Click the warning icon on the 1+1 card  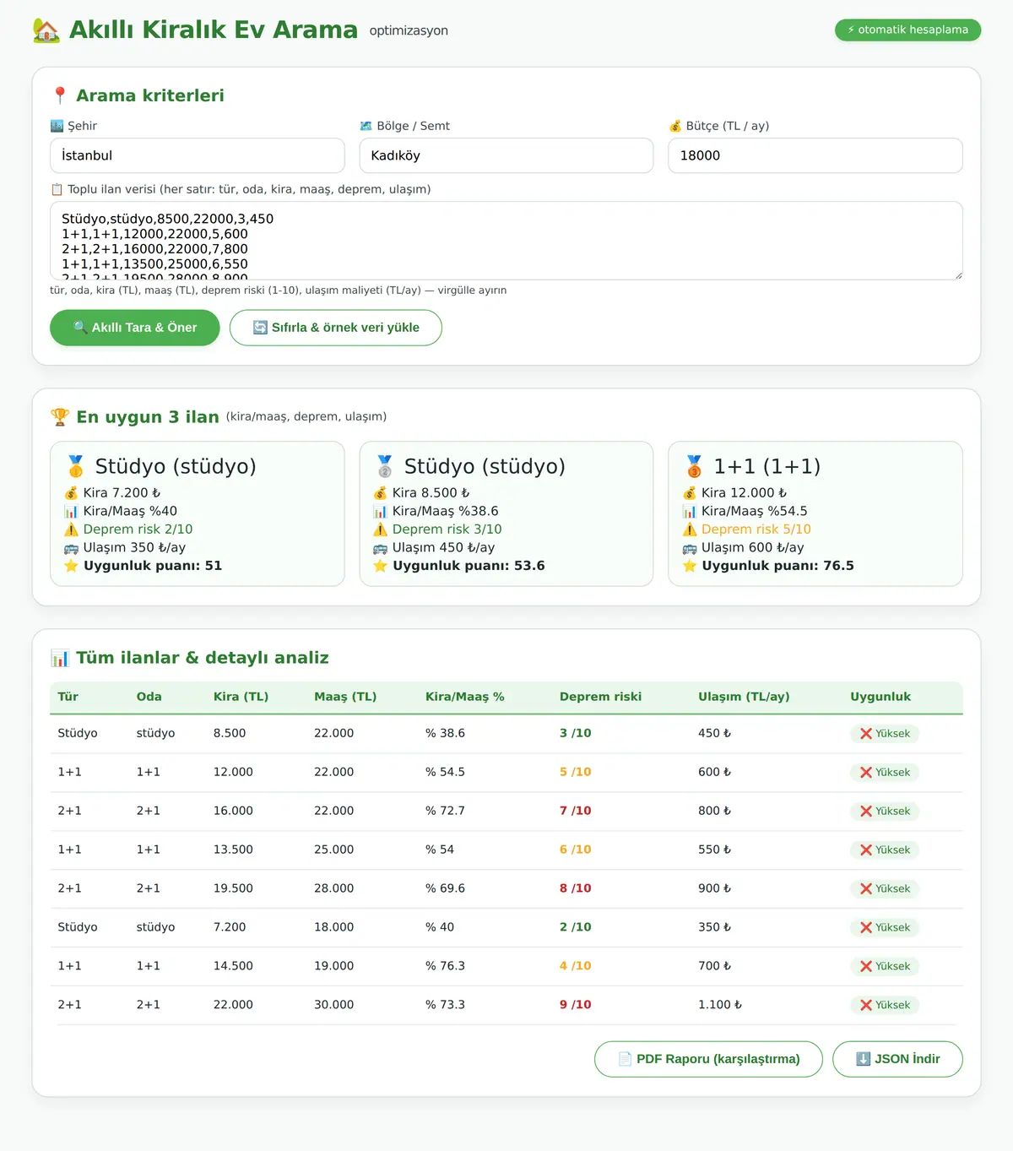(690, 529)
